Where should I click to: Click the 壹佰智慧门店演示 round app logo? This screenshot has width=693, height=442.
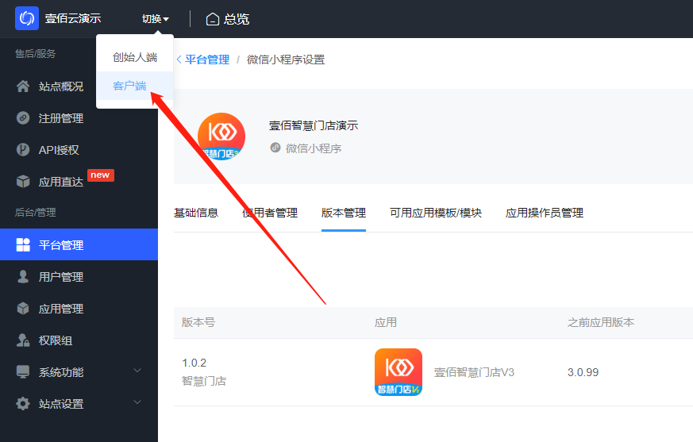pos(221,136)
